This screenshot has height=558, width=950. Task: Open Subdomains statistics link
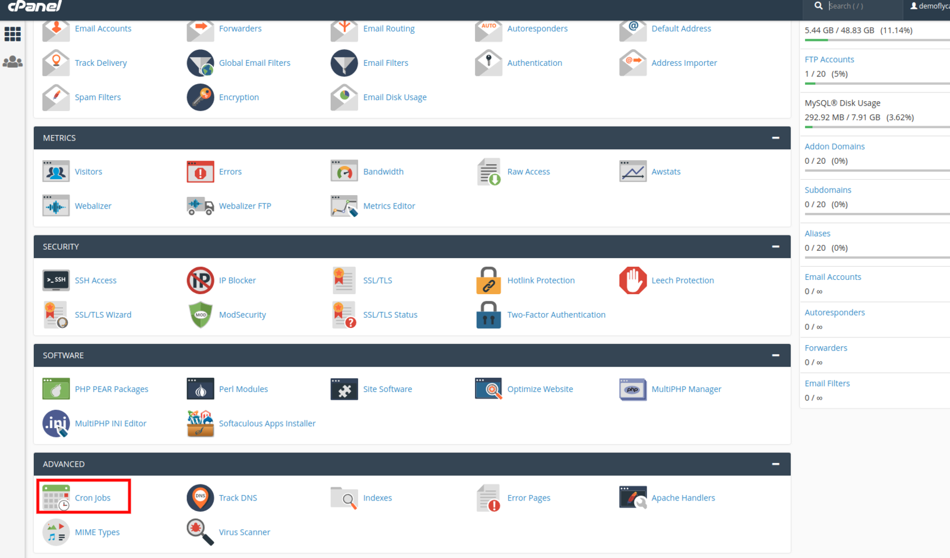[x=828, y=190]
